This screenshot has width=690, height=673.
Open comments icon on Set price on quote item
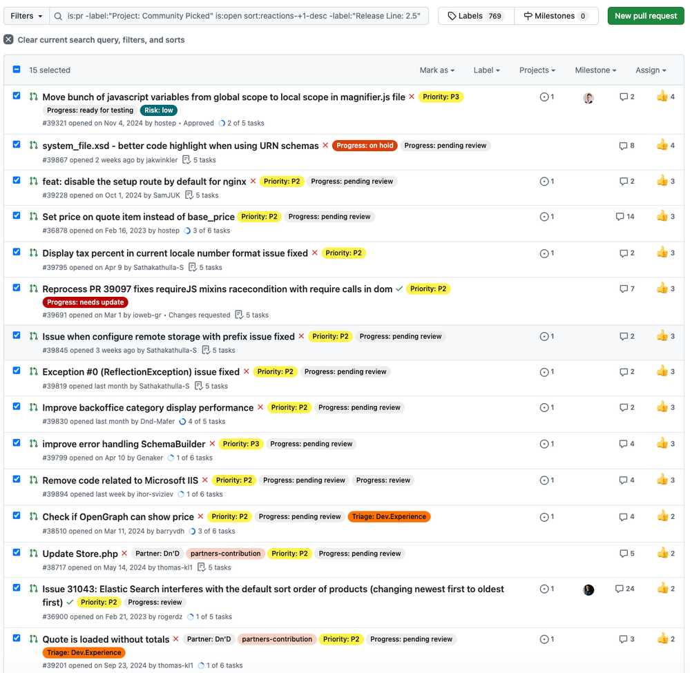pos(620,217)
